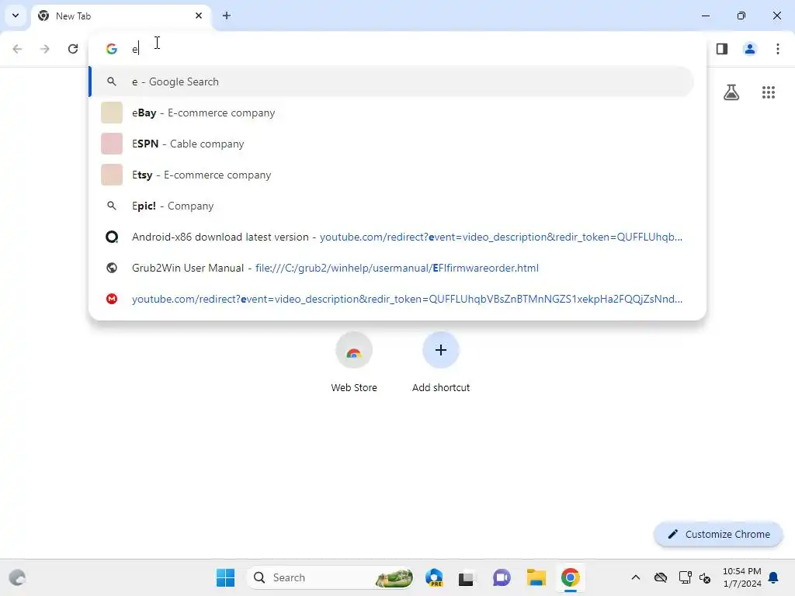This screenshot has width=795, height=596.
Task: Click the magnifier icon beside Epic!
Action: [x=112, y=206]
